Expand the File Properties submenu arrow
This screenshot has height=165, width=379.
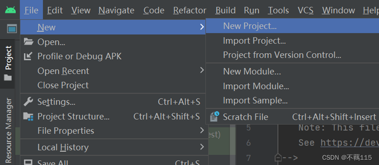pos(202,130)
